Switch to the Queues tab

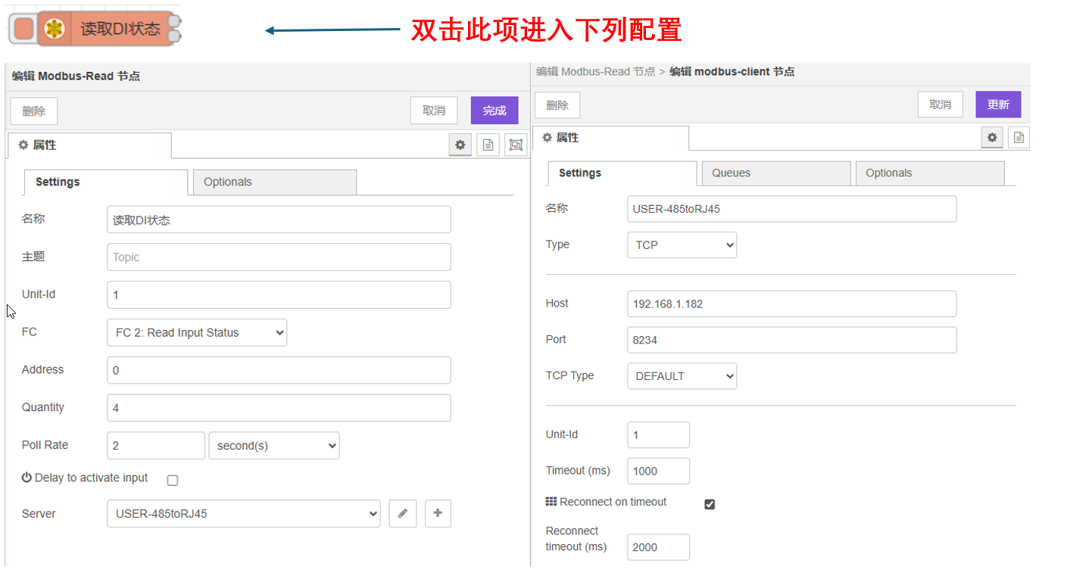775,173
